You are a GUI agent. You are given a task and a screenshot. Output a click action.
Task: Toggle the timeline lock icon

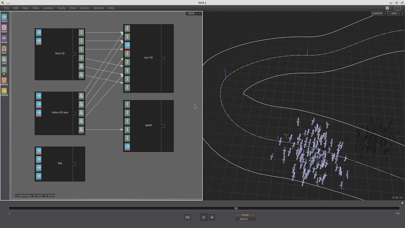point(402,203)
